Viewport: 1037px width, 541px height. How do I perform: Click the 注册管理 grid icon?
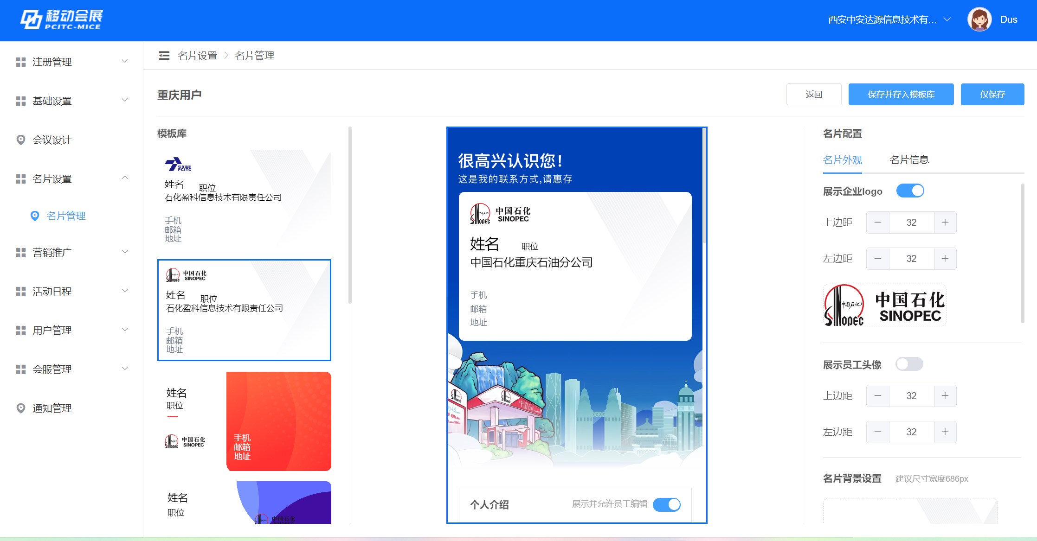coord(21,62)
